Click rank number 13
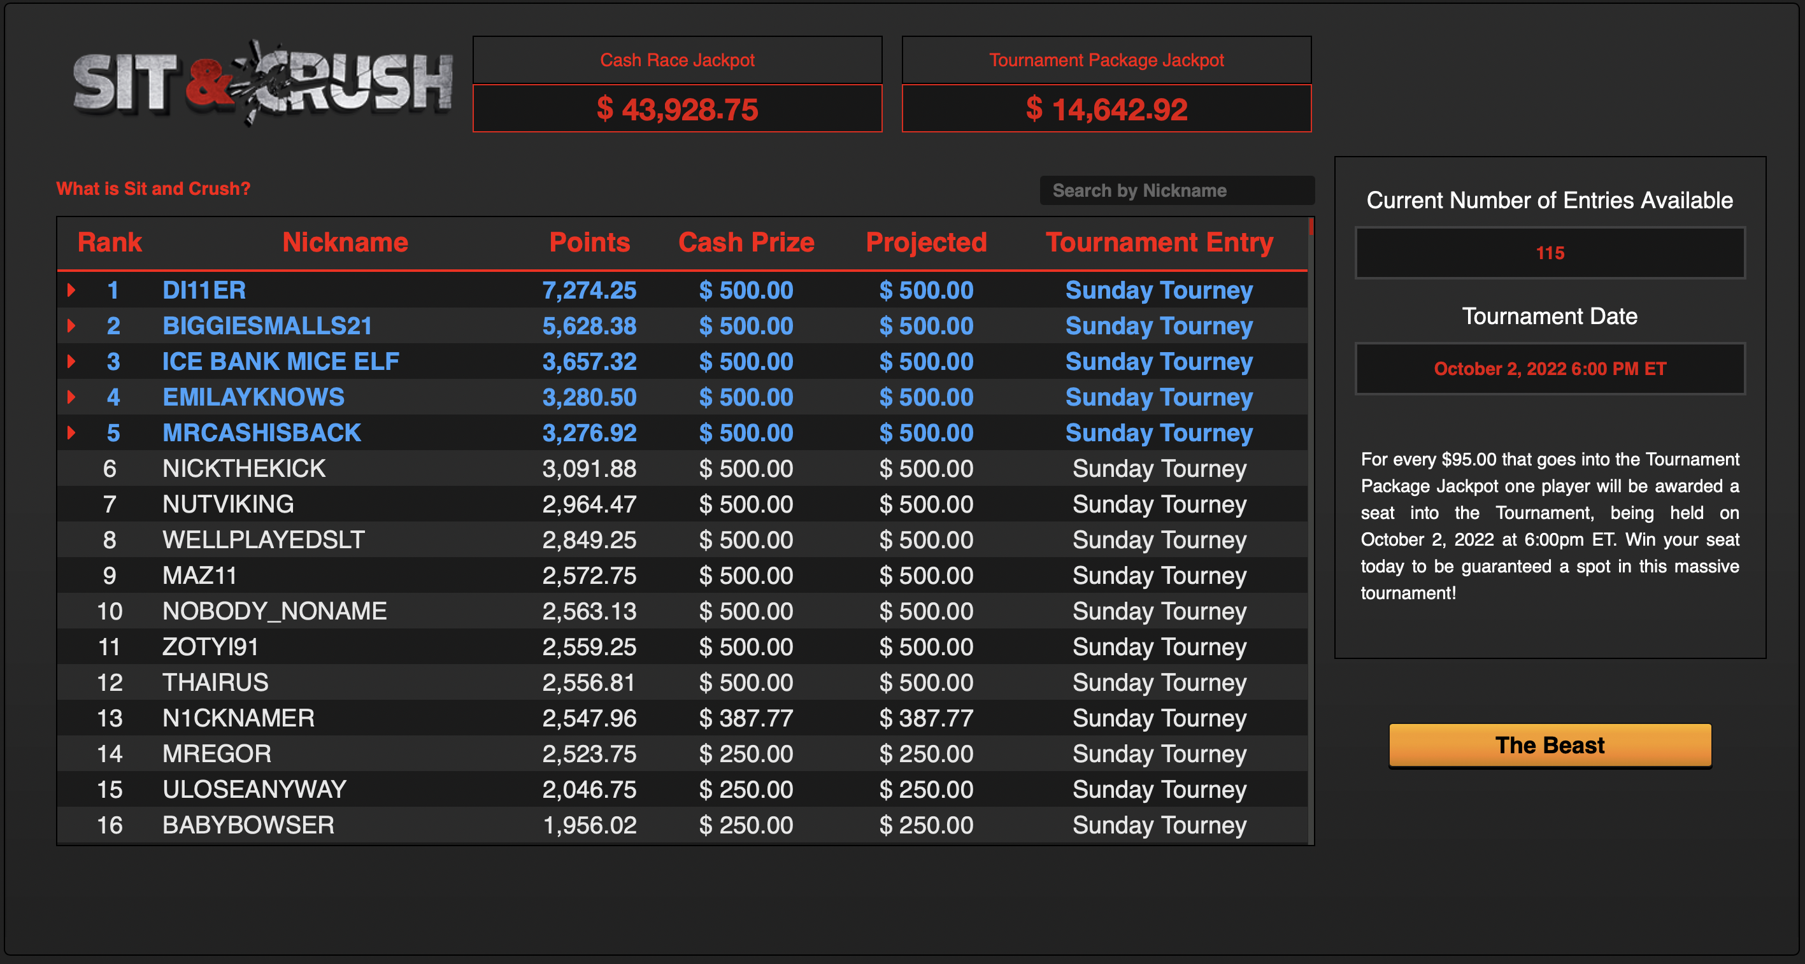The height and width of the screenshot is (964, 1805). [110, 718]
